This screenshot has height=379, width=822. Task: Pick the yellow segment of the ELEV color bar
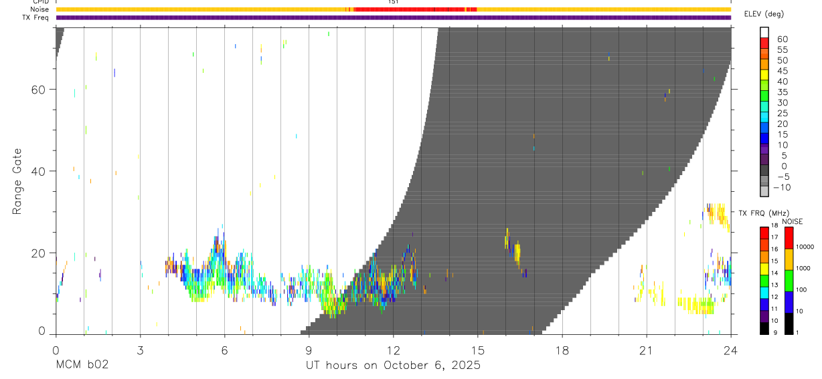click(x=764, y=75)
